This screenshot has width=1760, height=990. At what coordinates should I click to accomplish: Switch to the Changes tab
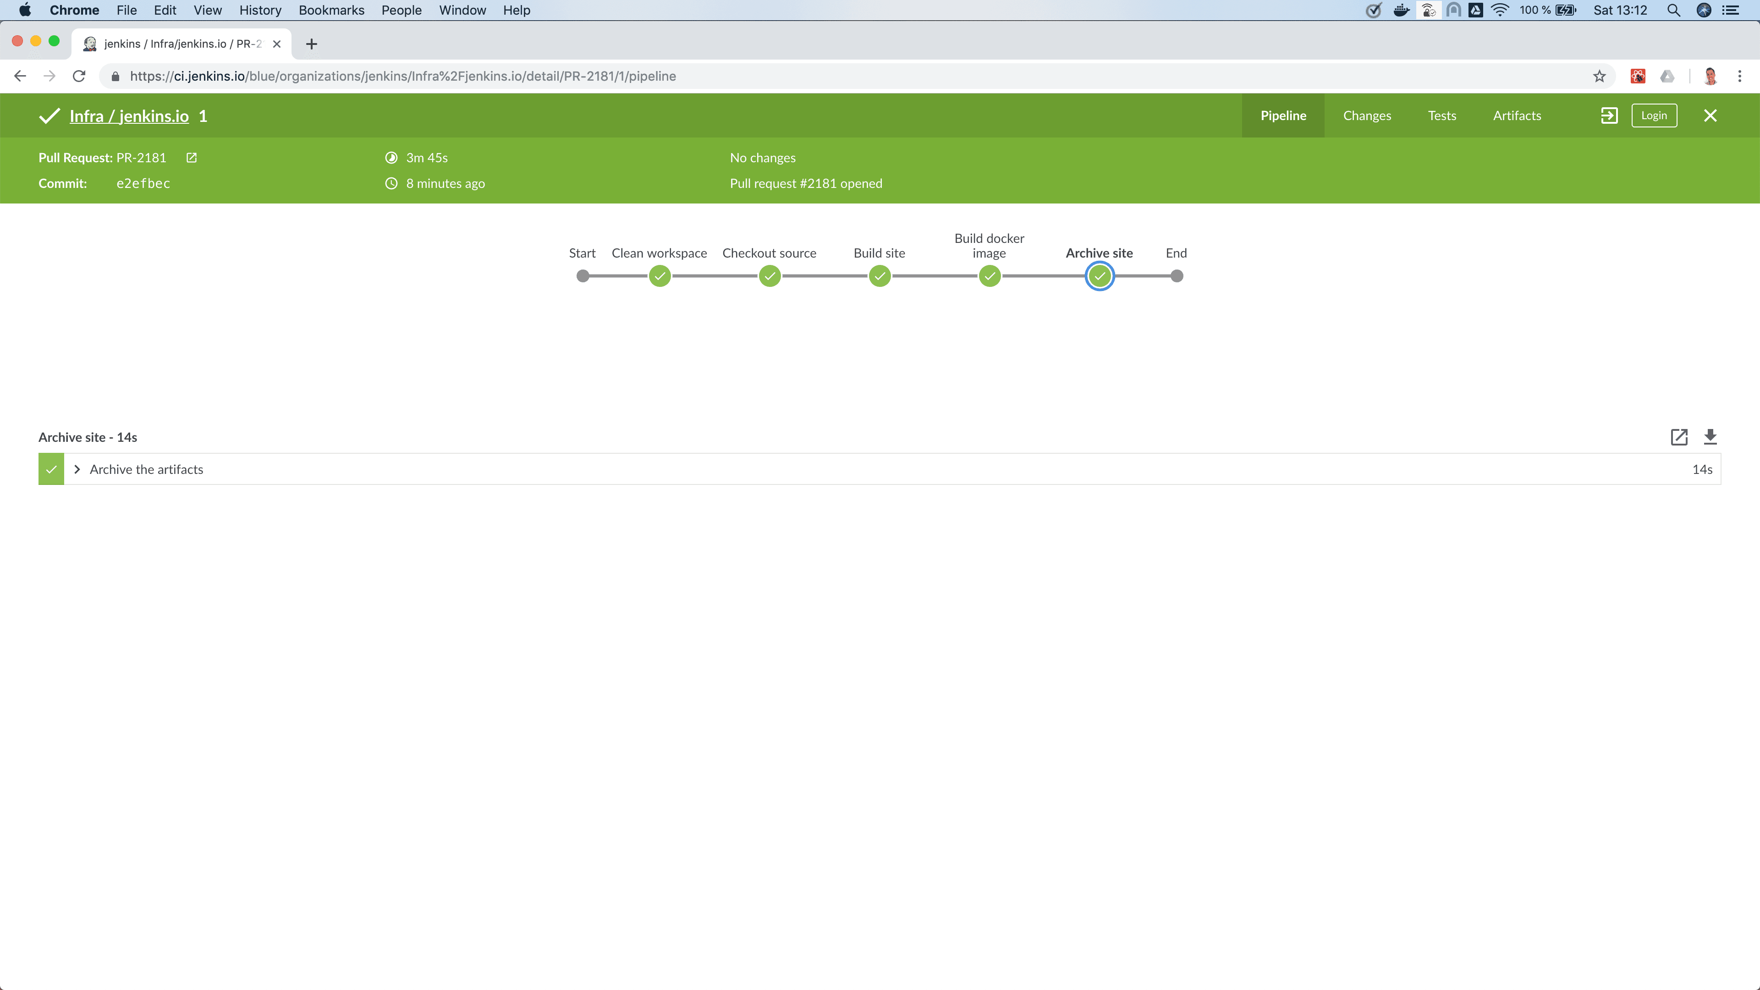coord(1366,115)
